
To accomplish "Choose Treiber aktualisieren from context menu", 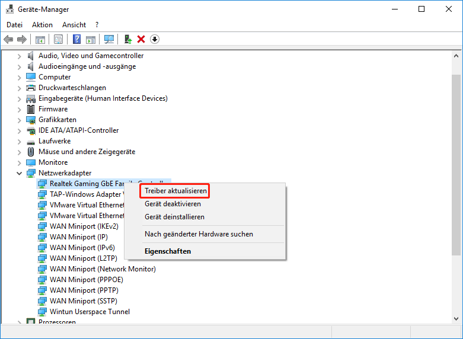I will 175,191.
